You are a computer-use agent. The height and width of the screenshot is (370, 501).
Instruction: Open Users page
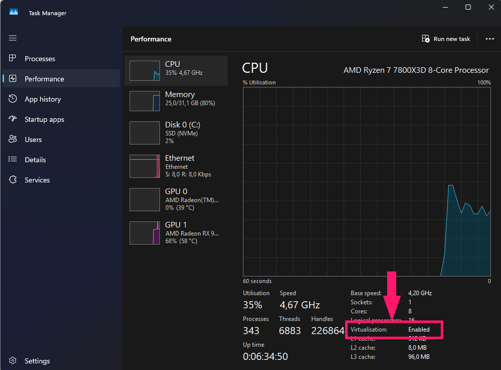[61, 139]
